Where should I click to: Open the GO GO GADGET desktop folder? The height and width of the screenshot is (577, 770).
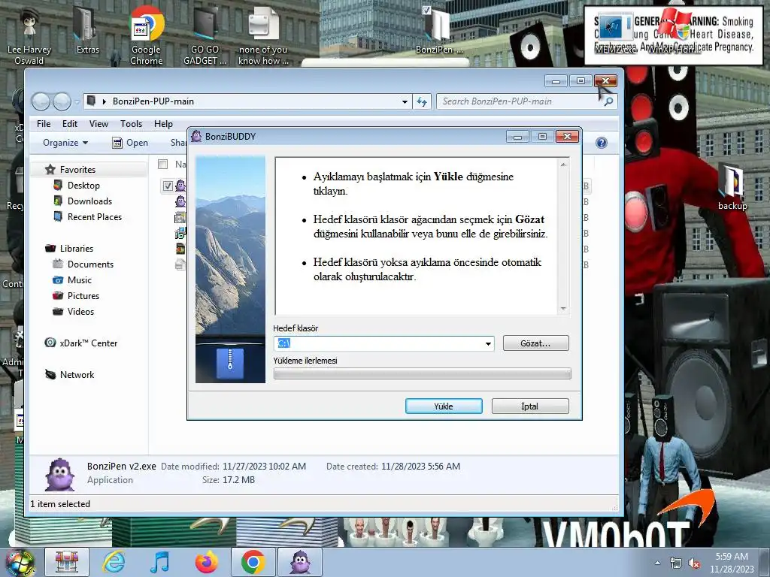pos(205,37)
